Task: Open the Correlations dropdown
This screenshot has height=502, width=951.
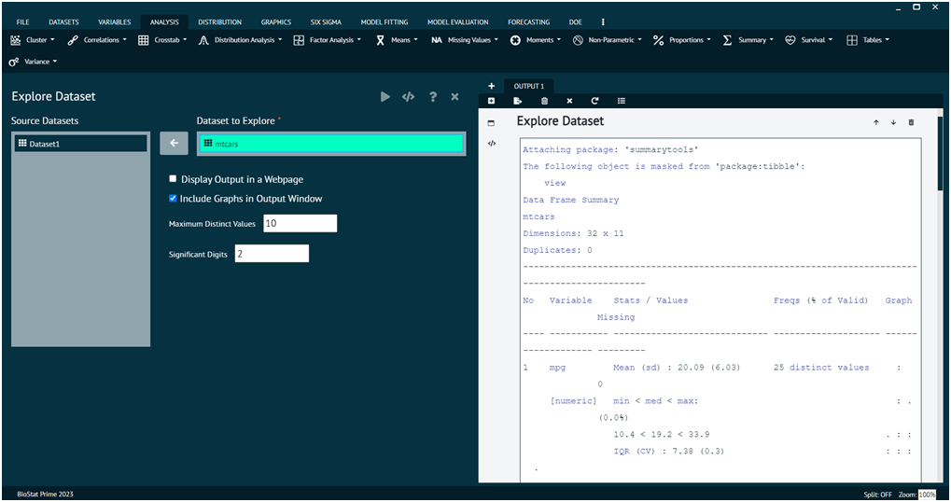Action: tap(97, 40)
